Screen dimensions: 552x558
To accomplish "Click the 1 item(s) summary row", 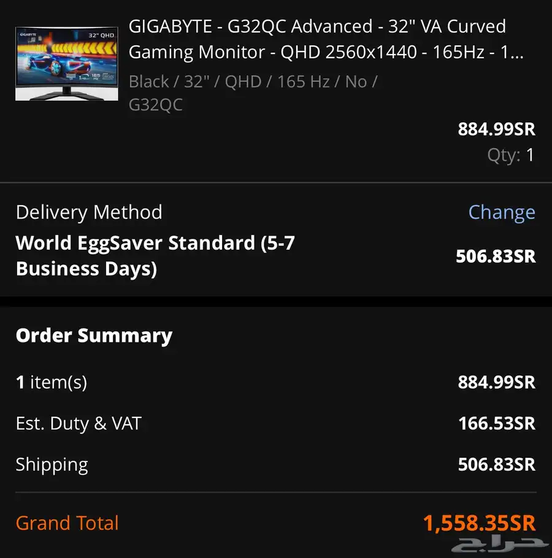I will tap(275, 382).
